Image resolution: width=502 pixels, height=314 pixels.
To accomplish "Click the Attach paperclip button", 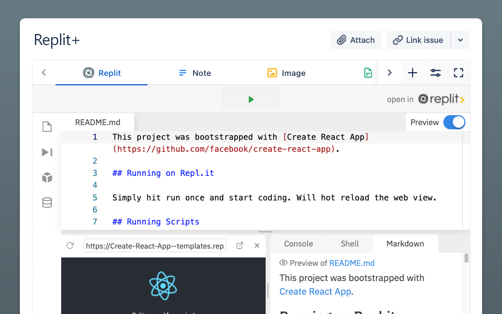I will tap(356, 40).
